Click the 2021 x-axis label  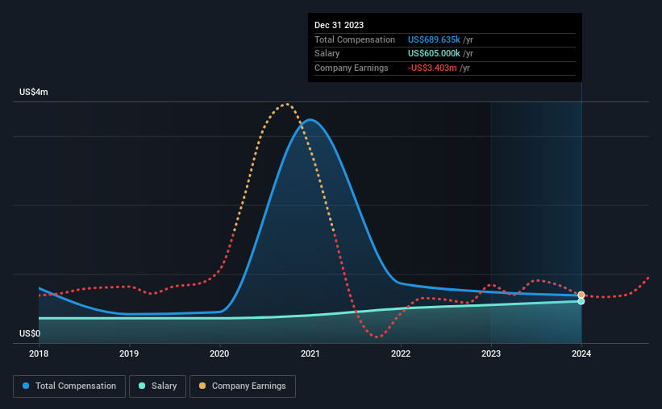tap(310, 353)
